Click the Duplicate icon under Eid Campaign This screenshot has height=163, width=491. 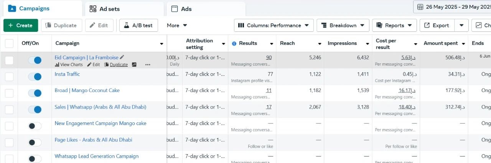[x=107, y=65]
